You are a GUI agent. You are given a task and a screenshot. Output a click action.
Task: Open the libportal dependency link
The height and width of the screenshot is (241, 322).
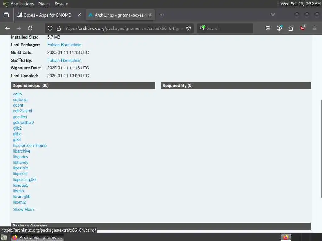[20, 174]
